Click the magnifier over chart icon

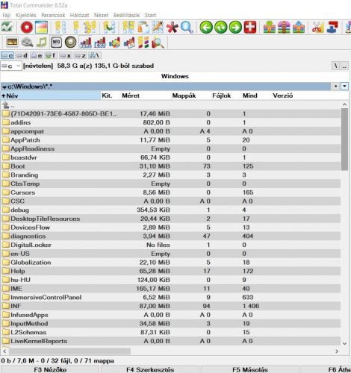pyautogui.click(x=158, y=43)
